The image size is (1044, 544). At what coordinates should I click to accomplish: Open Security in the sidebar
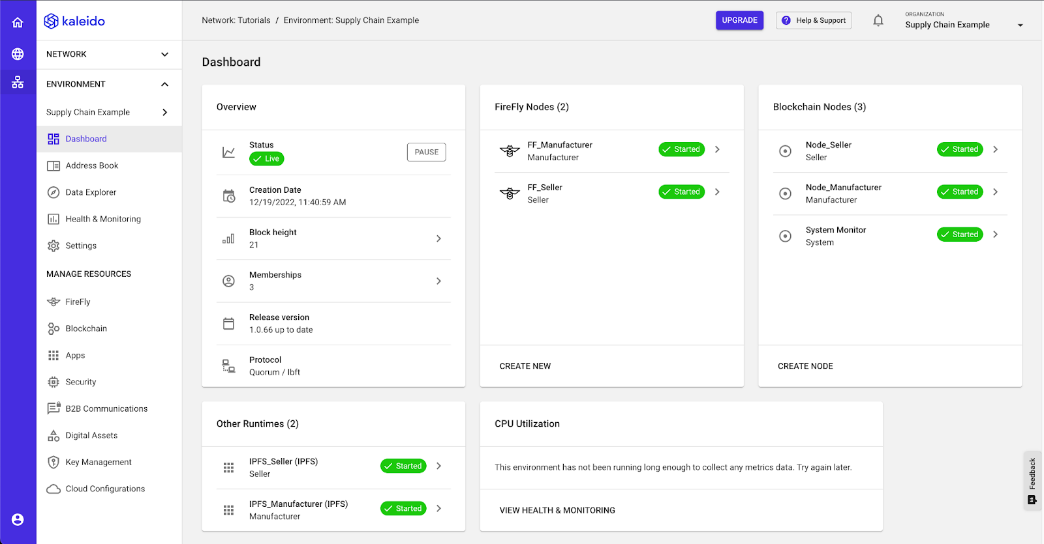(x=109, y=382)
